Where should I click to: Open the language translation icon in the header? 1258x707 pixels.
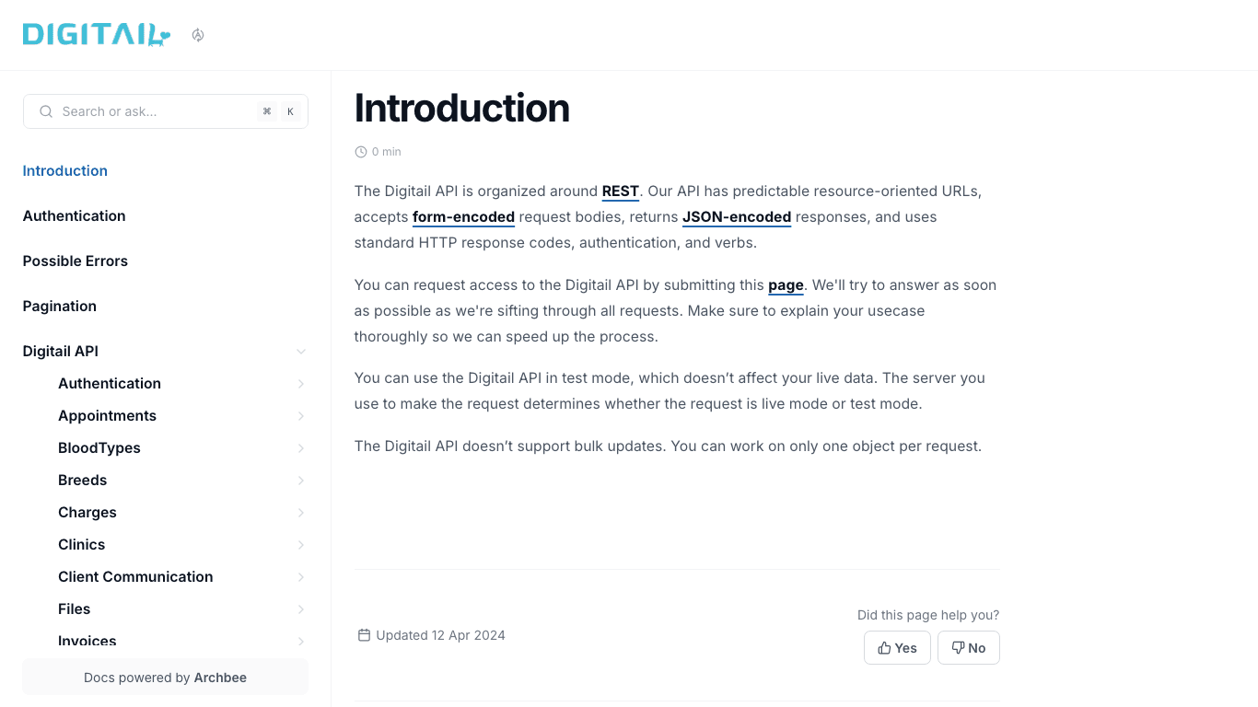pos(198,34)
